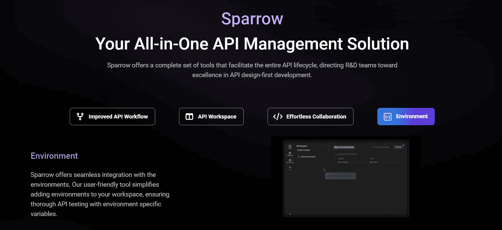Viewport: 502px width, 230px height.
Task: Open 'How to use variables' link in preview
Action: coord(381,147)
